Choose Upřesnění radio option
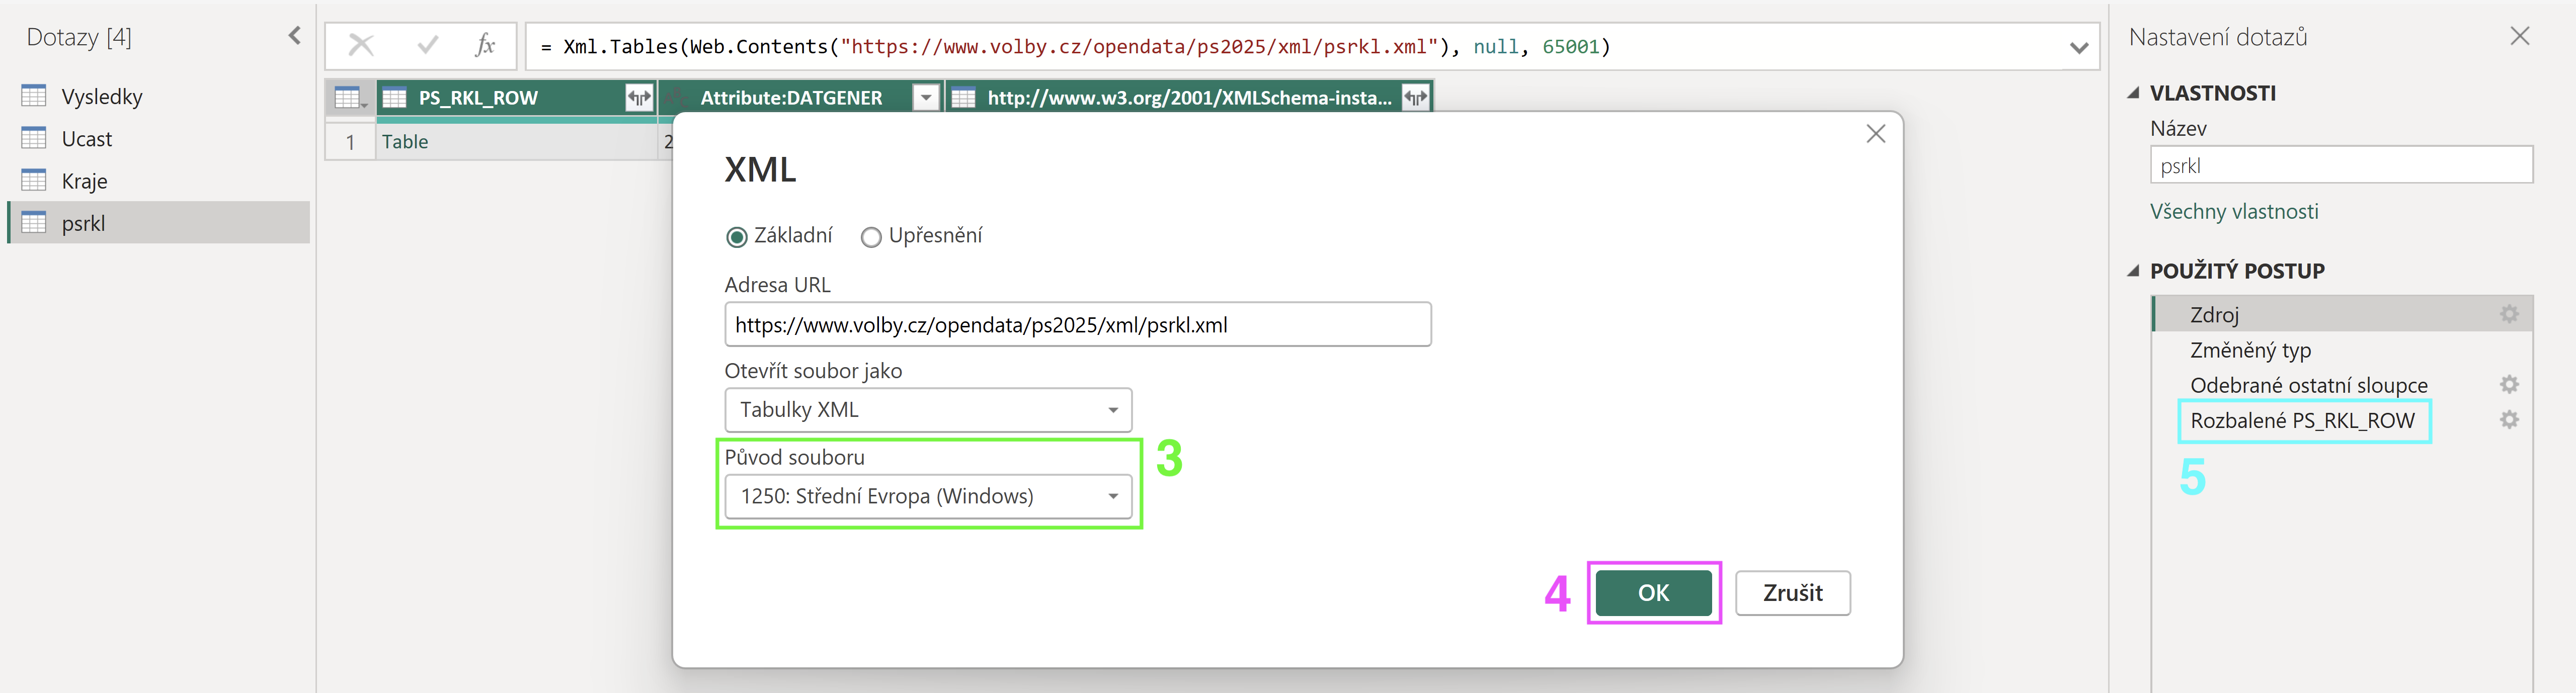 [x=871, y=237]
